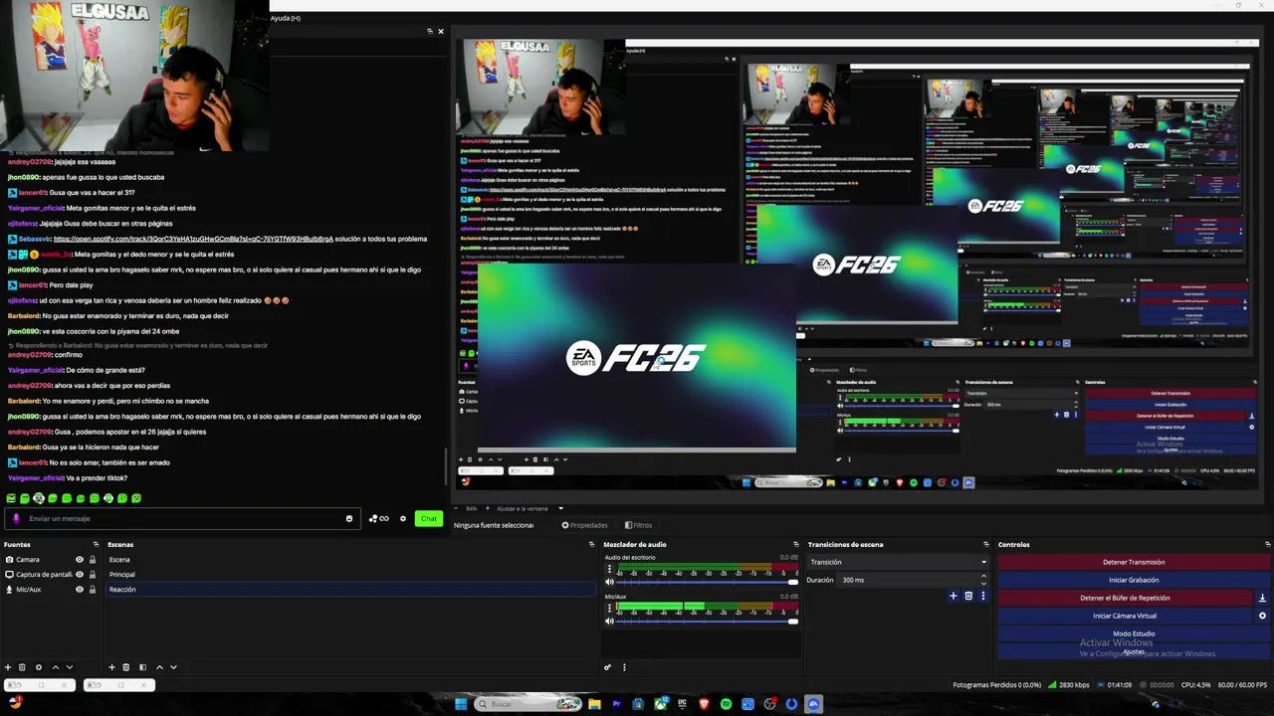The image size is (1274, 716).
Task: Save replay buffer download icon
Action: [1262, 598]
